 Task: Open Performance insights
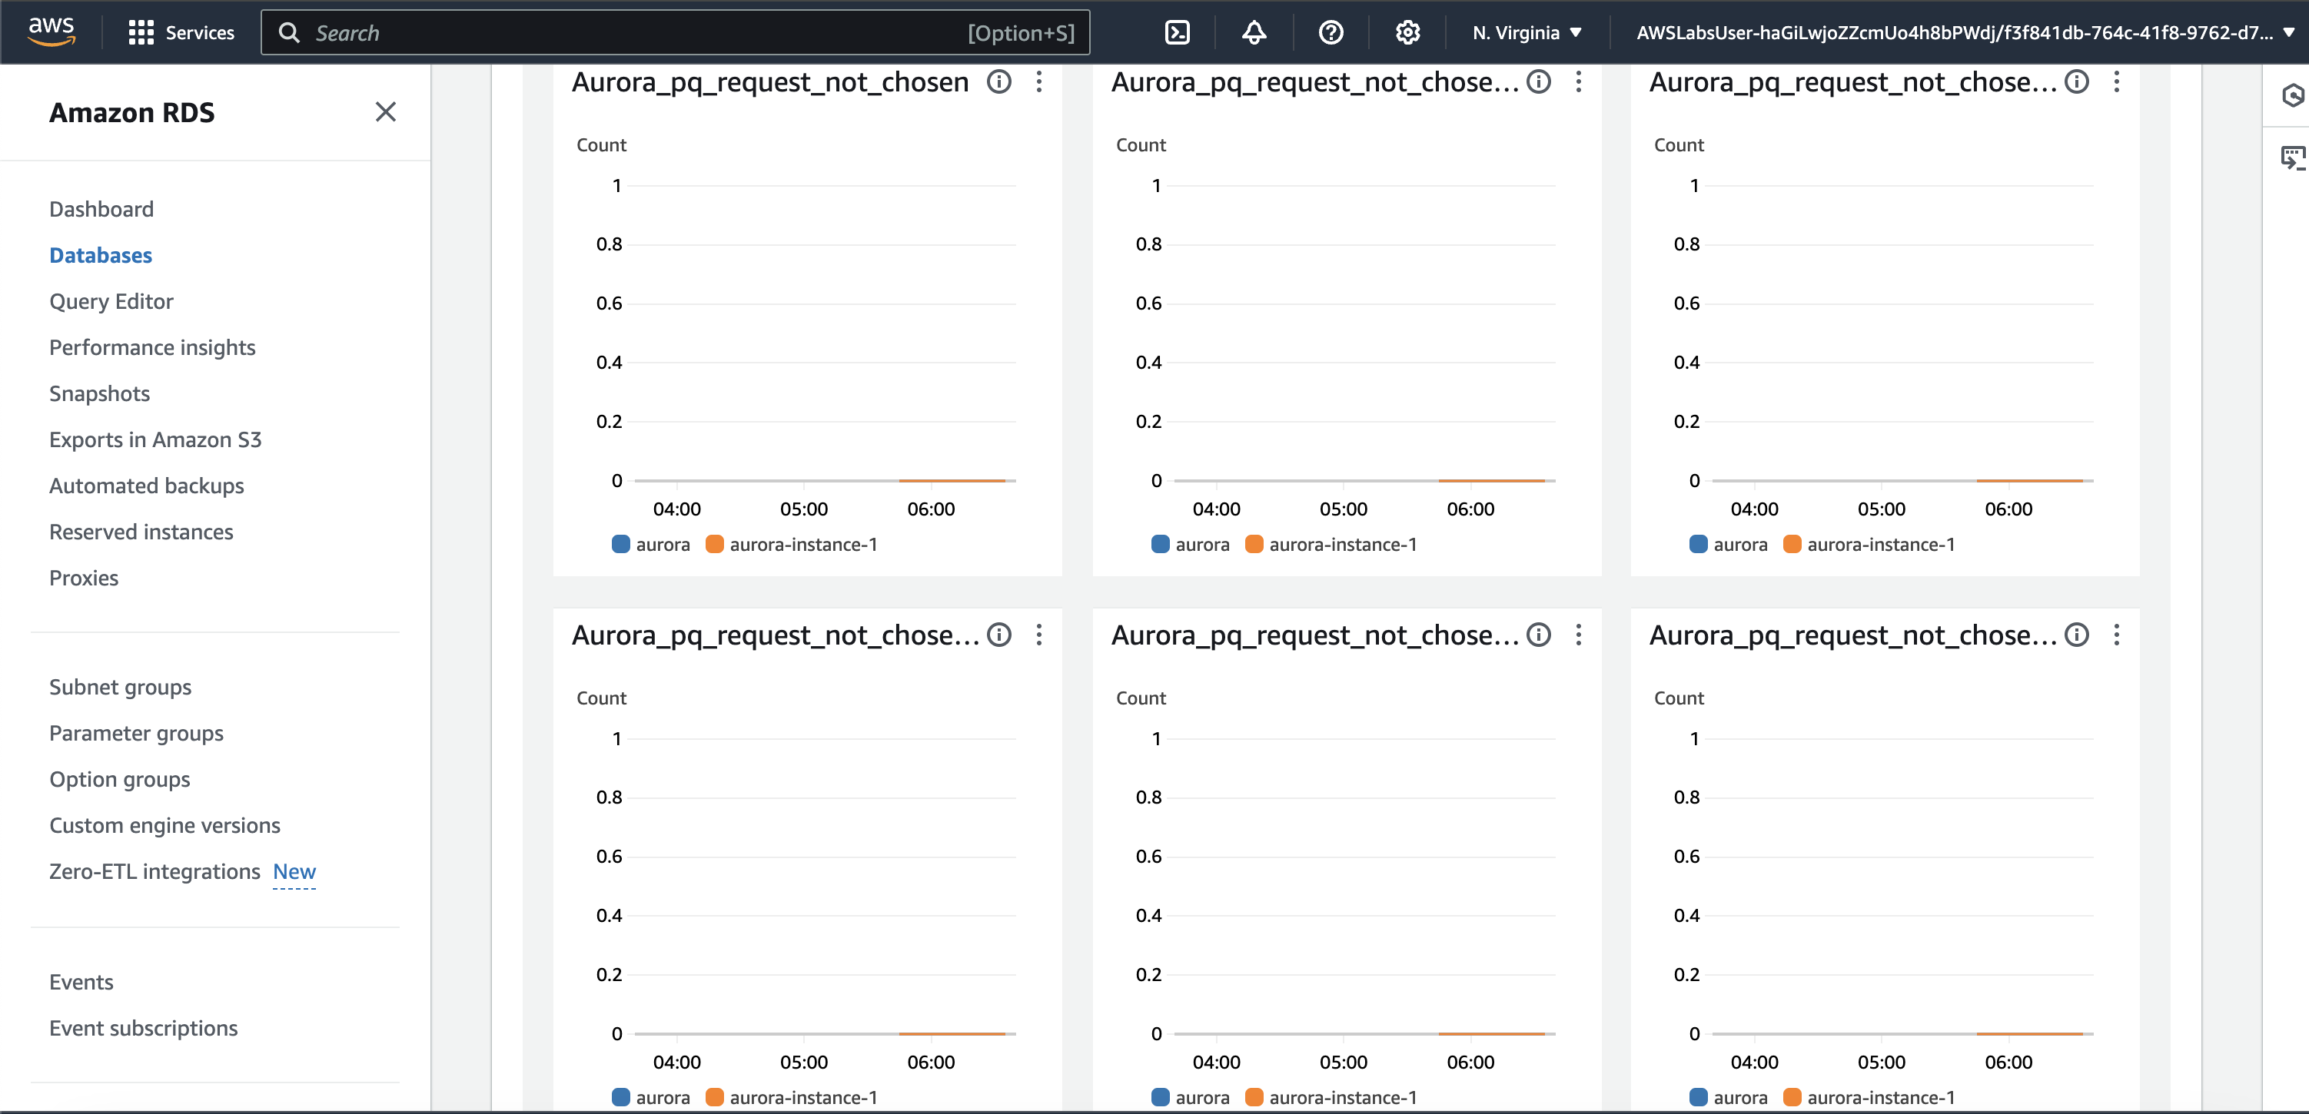152,346
